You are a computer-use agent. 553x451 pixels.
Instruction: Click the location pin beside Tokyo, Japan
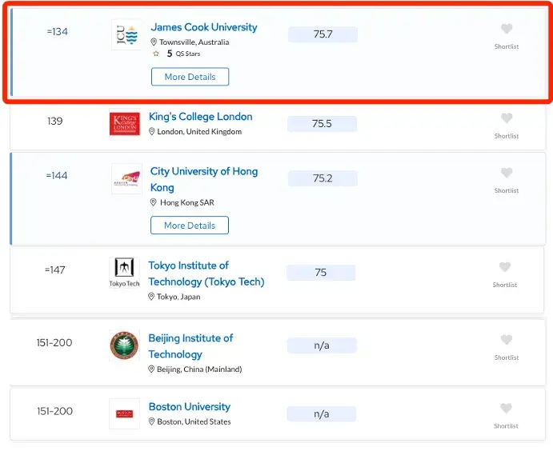click(x=151, y=297)
